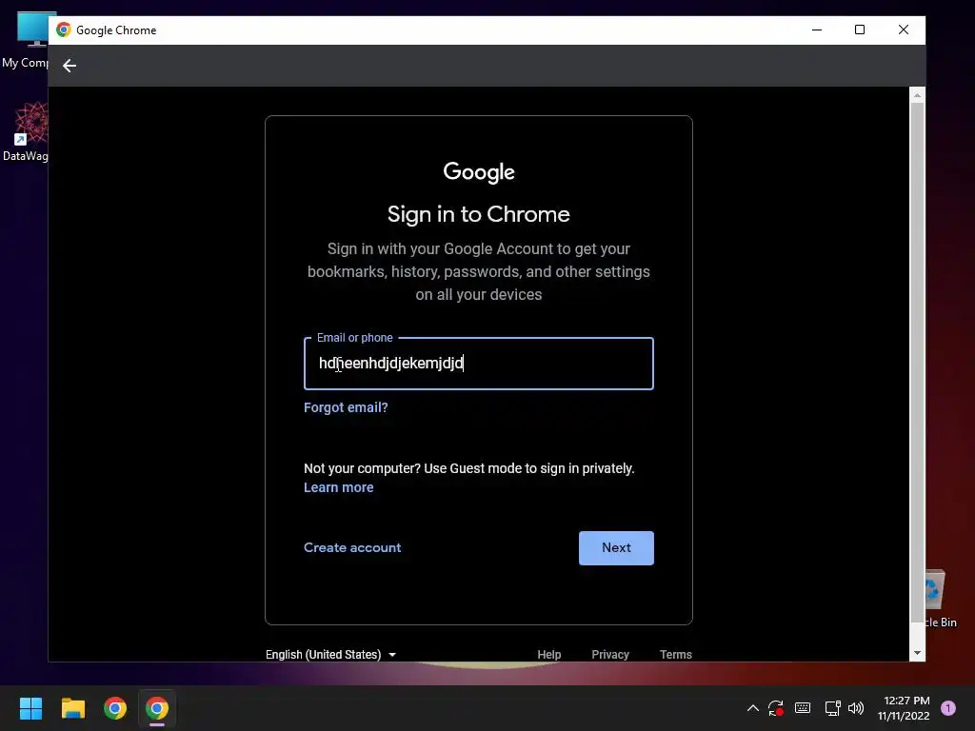Open the touch keyboard tray icon
Image resolution: width=975 pixels, height=731 pixels.
point(803,708)
